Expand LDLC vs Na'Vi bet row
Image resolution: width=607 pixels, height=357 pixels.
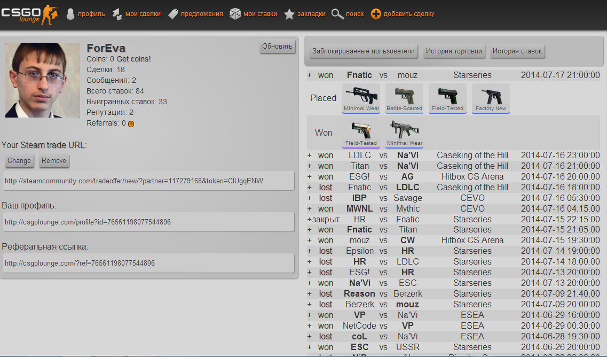(309, 156)
